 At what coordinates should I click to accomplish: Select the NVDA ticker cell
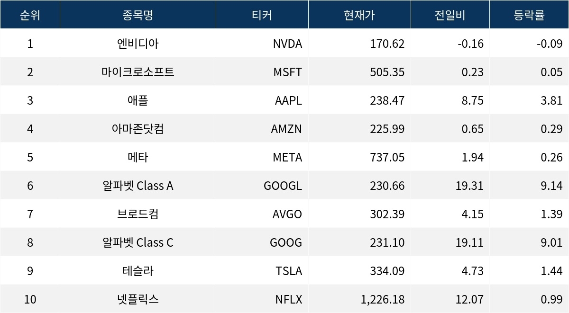pos(287,44)
